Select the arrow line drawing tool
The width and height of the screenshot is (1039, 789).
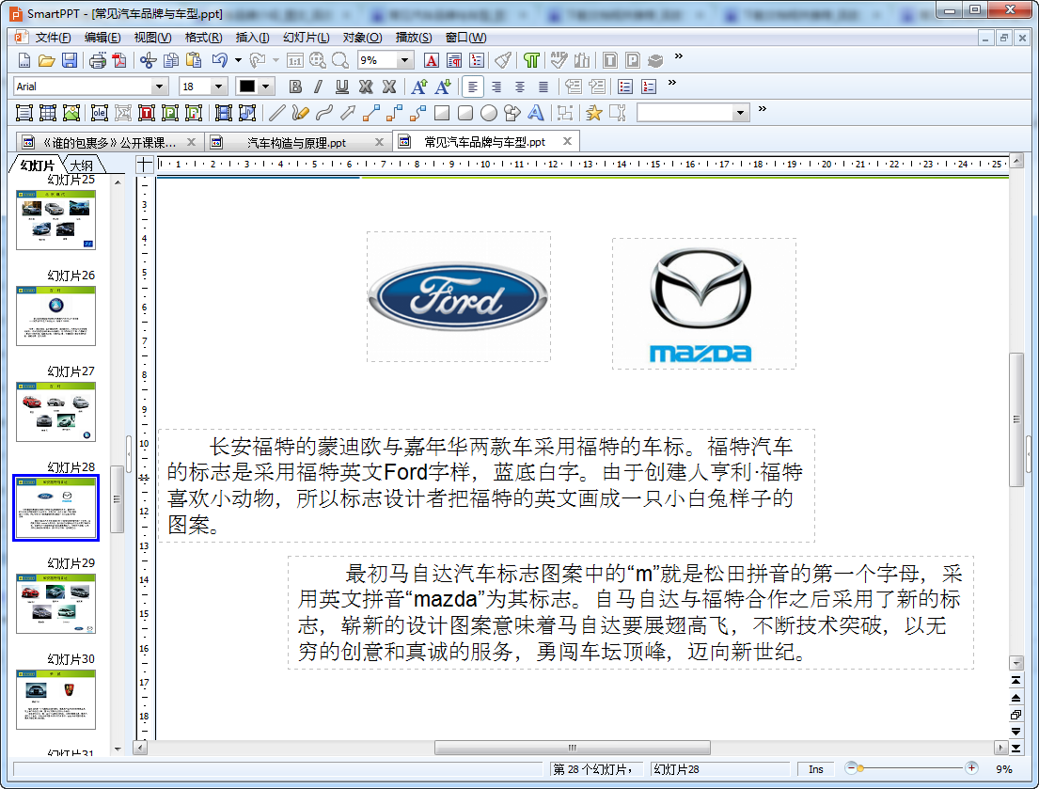(347, 113)
